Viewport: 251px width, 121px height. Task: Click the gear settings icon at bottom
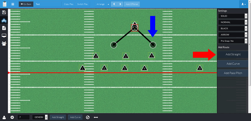(x=12, y=118)
